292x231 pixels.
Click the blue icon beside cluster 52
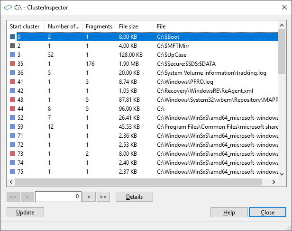[x=12, y=117]
